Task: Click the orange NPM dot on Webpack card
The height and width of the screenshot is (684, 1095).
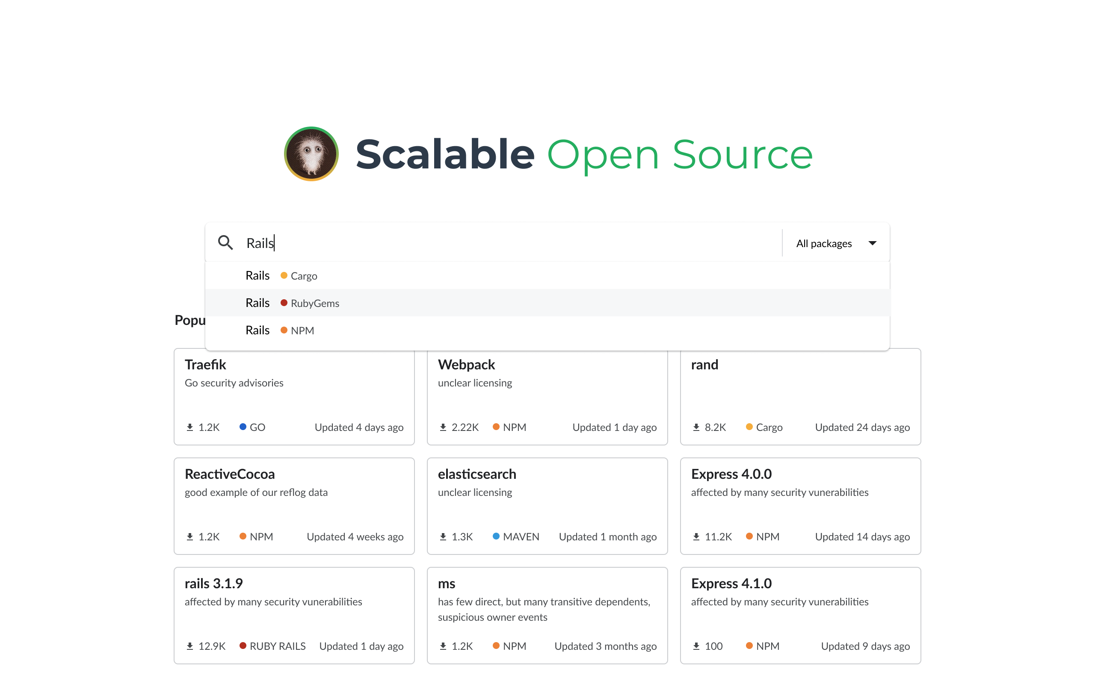Action: click(x=496, y=427)
